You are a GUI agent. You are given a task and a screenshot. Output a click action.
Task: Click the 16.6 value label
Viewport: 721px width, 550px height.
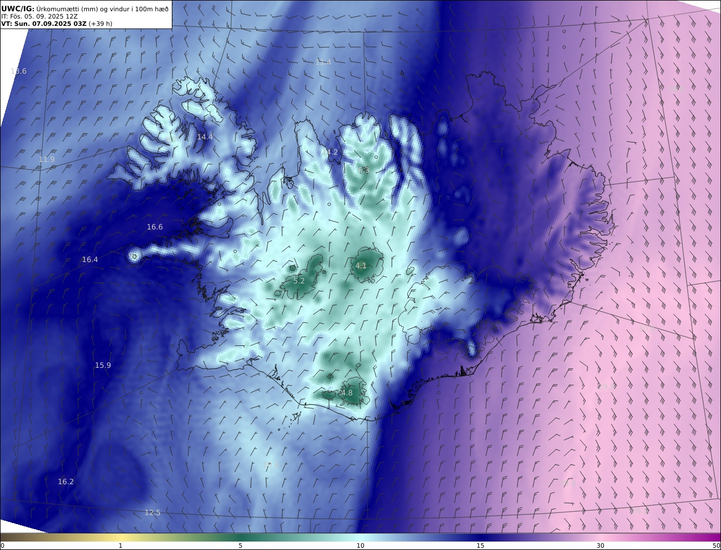155,227
